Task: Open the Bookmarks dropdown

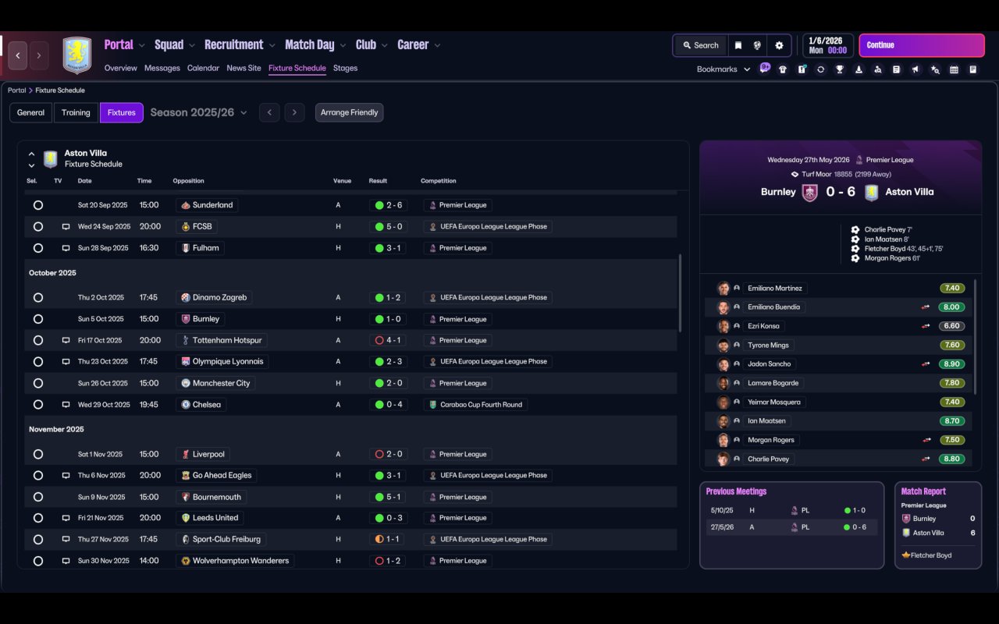Action: (x=723, y=69)
